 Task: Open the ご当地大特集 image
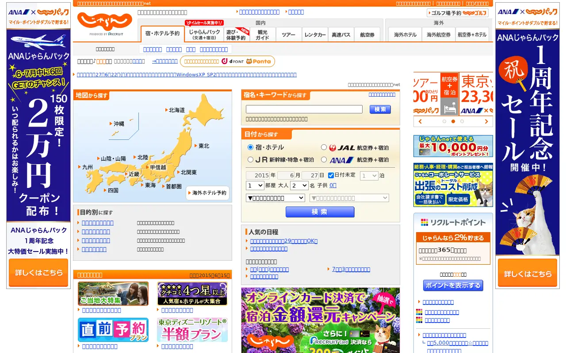113,293
